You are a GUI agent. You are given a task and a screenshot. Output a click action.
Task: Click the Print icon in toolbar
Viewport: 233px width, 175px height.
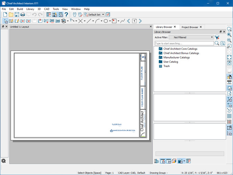(x=23, y=15)
